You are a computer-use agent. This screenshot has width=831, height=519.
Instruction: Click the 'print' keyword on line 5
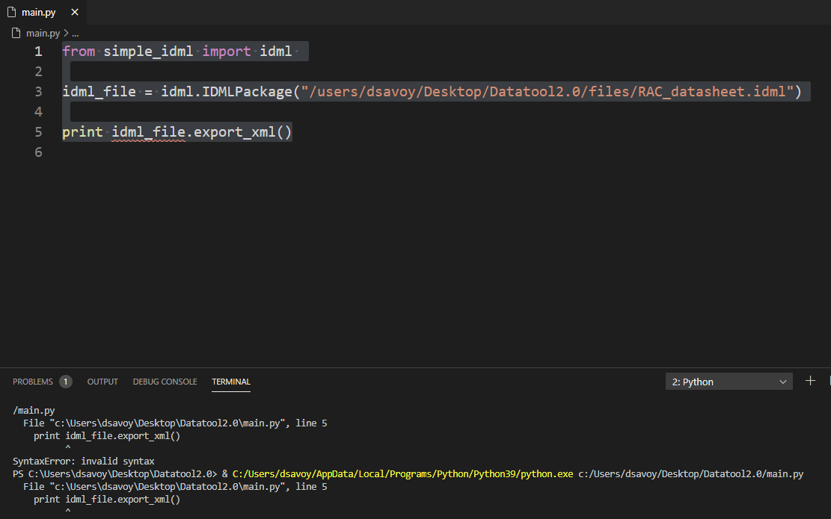82,131
